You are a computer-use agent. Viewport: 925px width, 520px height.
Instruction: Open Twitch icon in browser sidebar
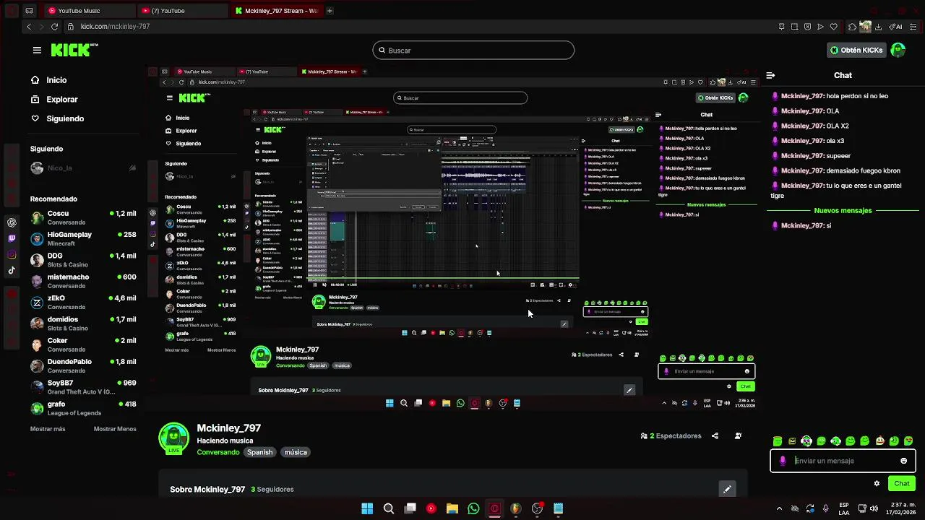[x=12, y=238]
